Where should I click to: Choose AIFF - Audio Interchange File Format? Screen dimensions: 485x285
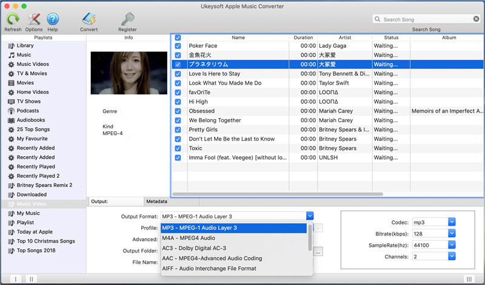pos(234,269)
